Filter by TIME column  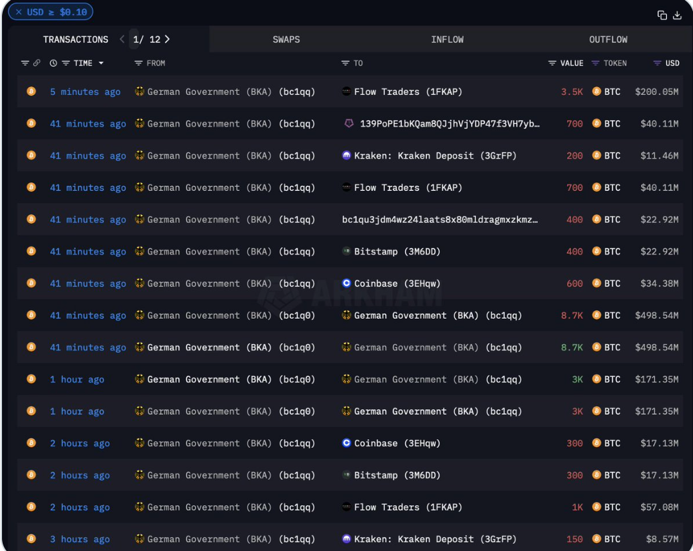[x=66, y=63]
